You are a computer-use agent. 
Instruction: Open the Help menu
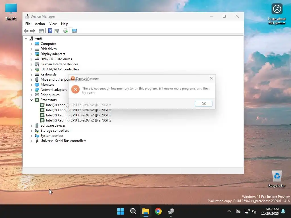pyautogui.click(x=65, y=24)
